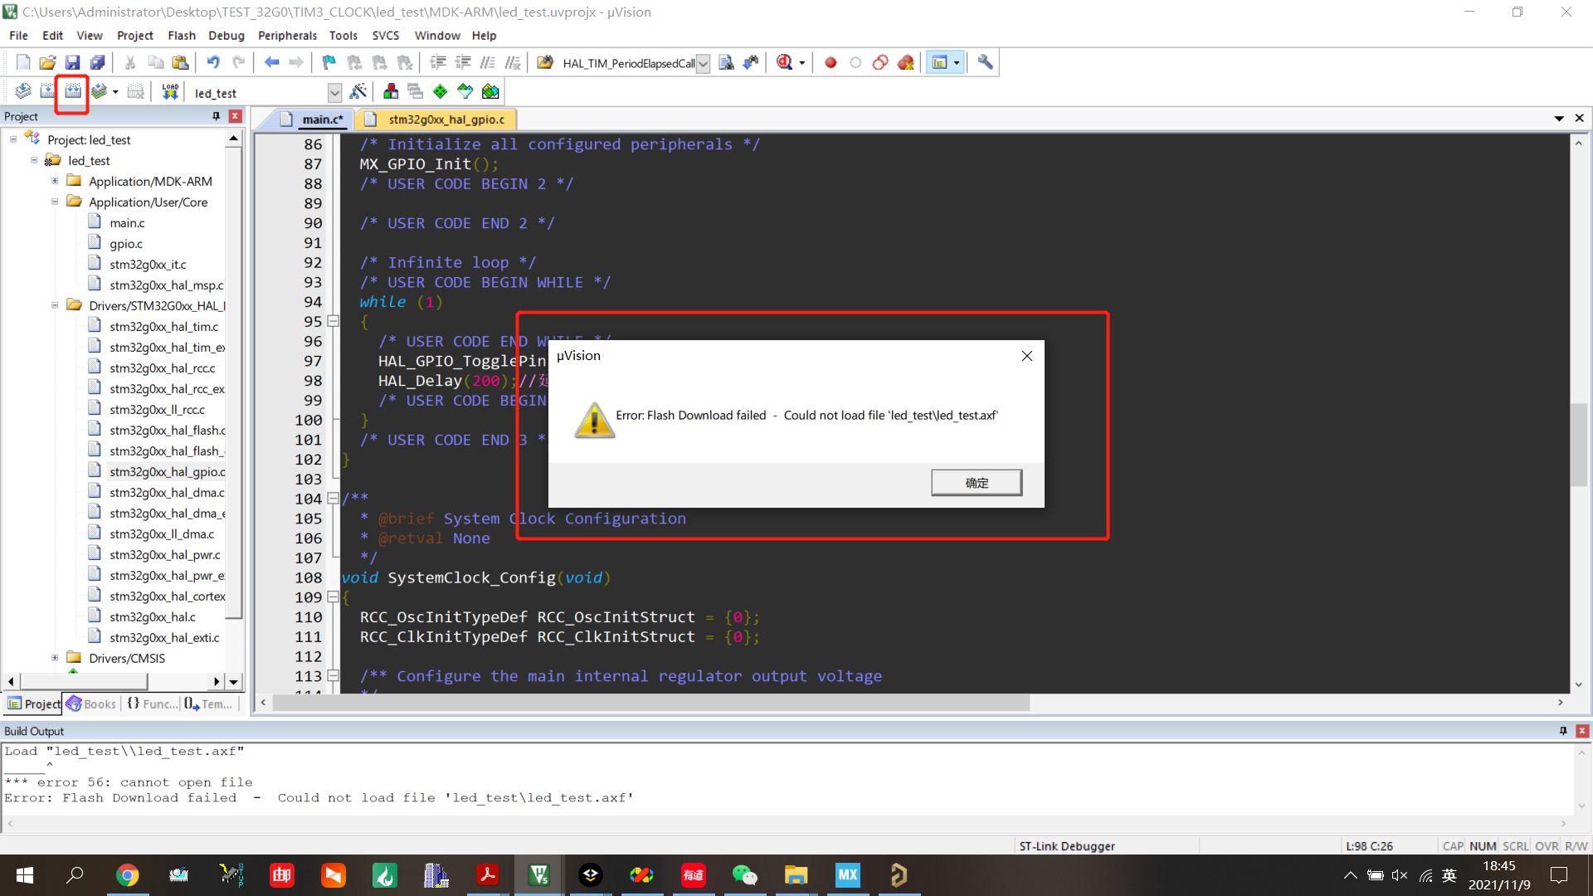Open the led_test target dropdown

[x=334, y=93]
